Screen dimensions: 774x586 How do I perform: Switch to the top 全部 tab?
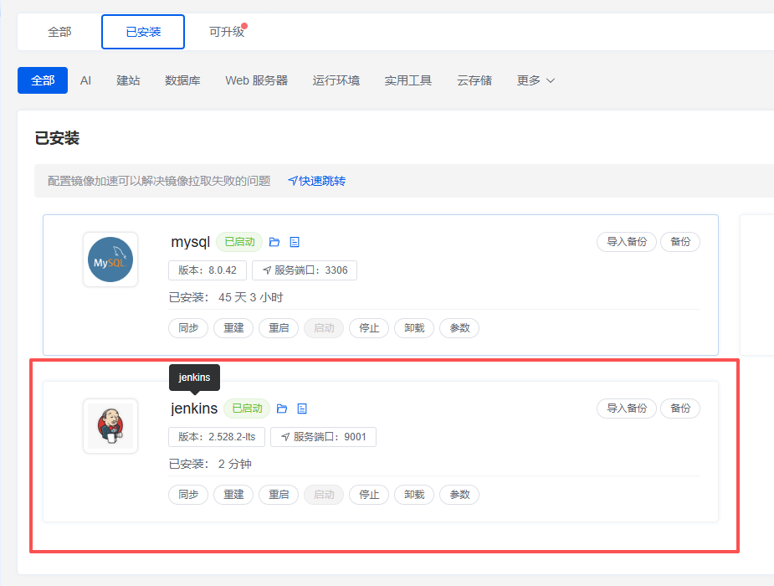pyautogui.click(x=59, y=32)
